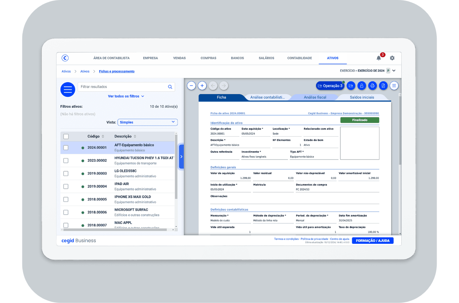
Task: Click the Filtrar resultados input field
Action: pyautogui.click(x=123, y=87)
